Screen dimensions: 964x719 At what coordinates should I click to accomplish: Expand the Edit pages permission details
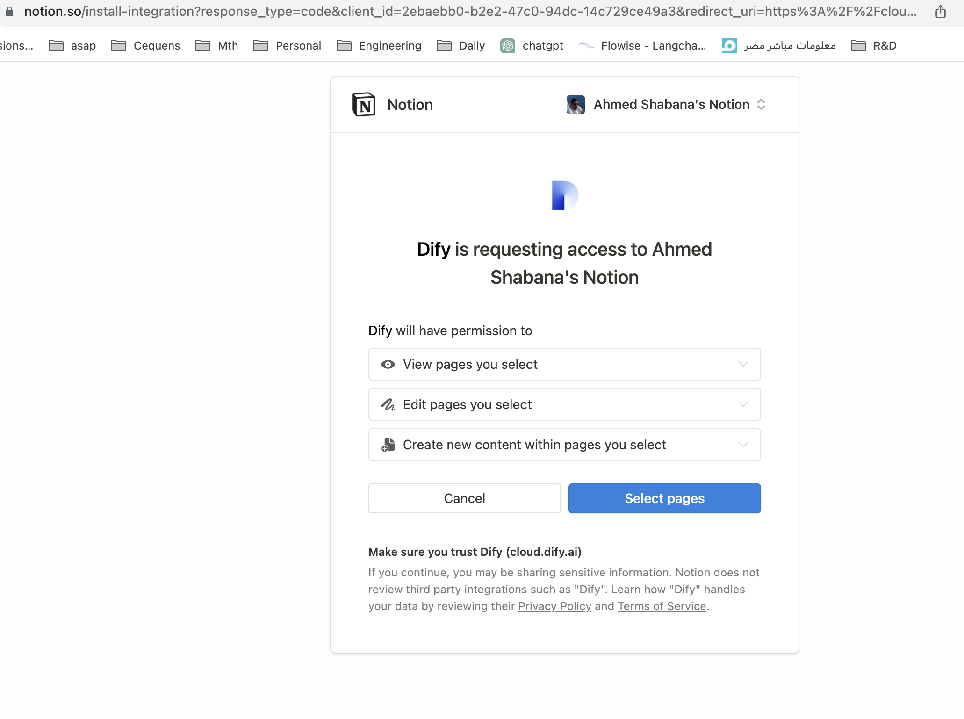742,404
